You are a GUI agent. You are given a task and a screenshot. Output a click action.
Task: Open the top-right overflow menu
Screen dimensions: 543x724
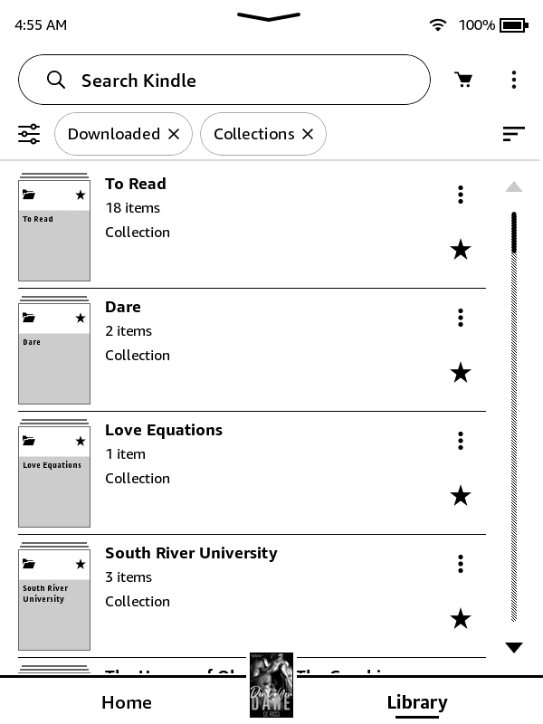pos(514,80)
